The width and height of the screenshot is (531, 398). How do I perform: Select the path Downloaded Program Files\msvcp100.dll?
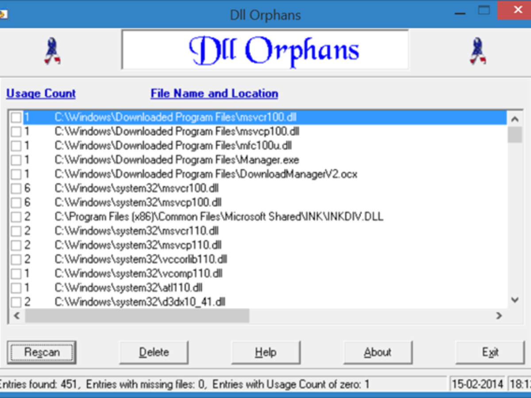pyautogui.click(x=177, y=131)
